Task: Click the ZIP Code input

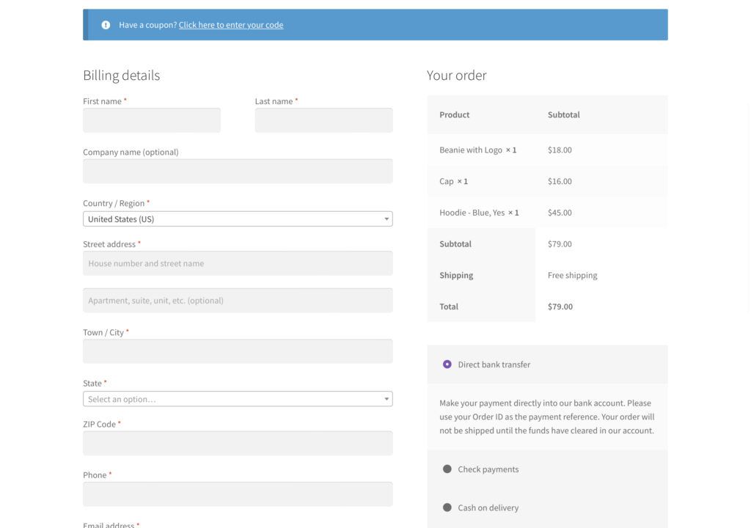Action: 238,443
